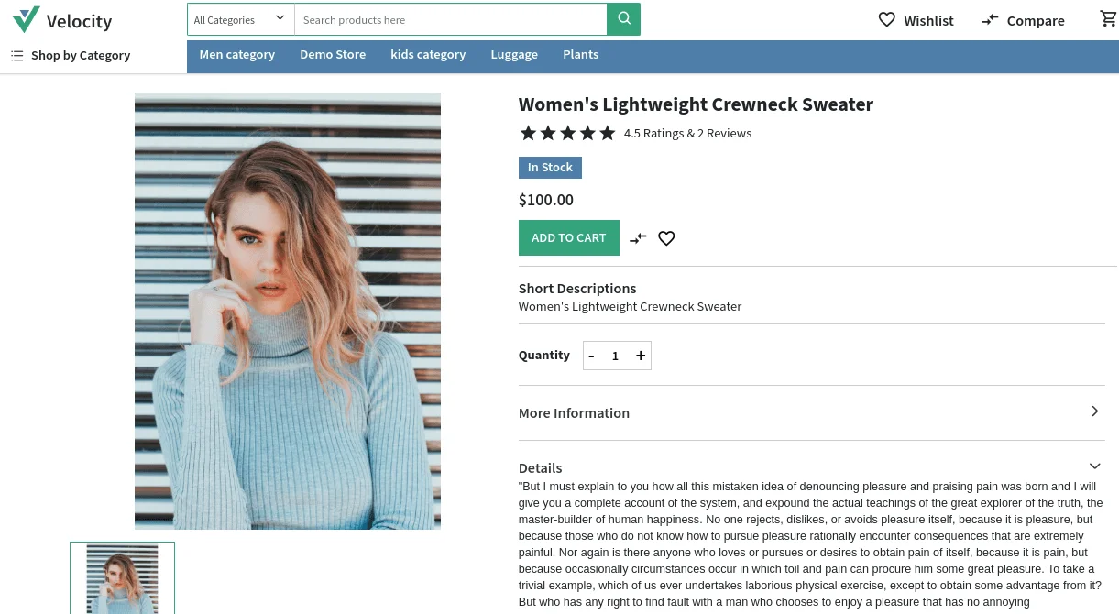Open the Plants category
Viewport: 1119px width, 614px height.
pyautogui.click(x=580, y=55)
